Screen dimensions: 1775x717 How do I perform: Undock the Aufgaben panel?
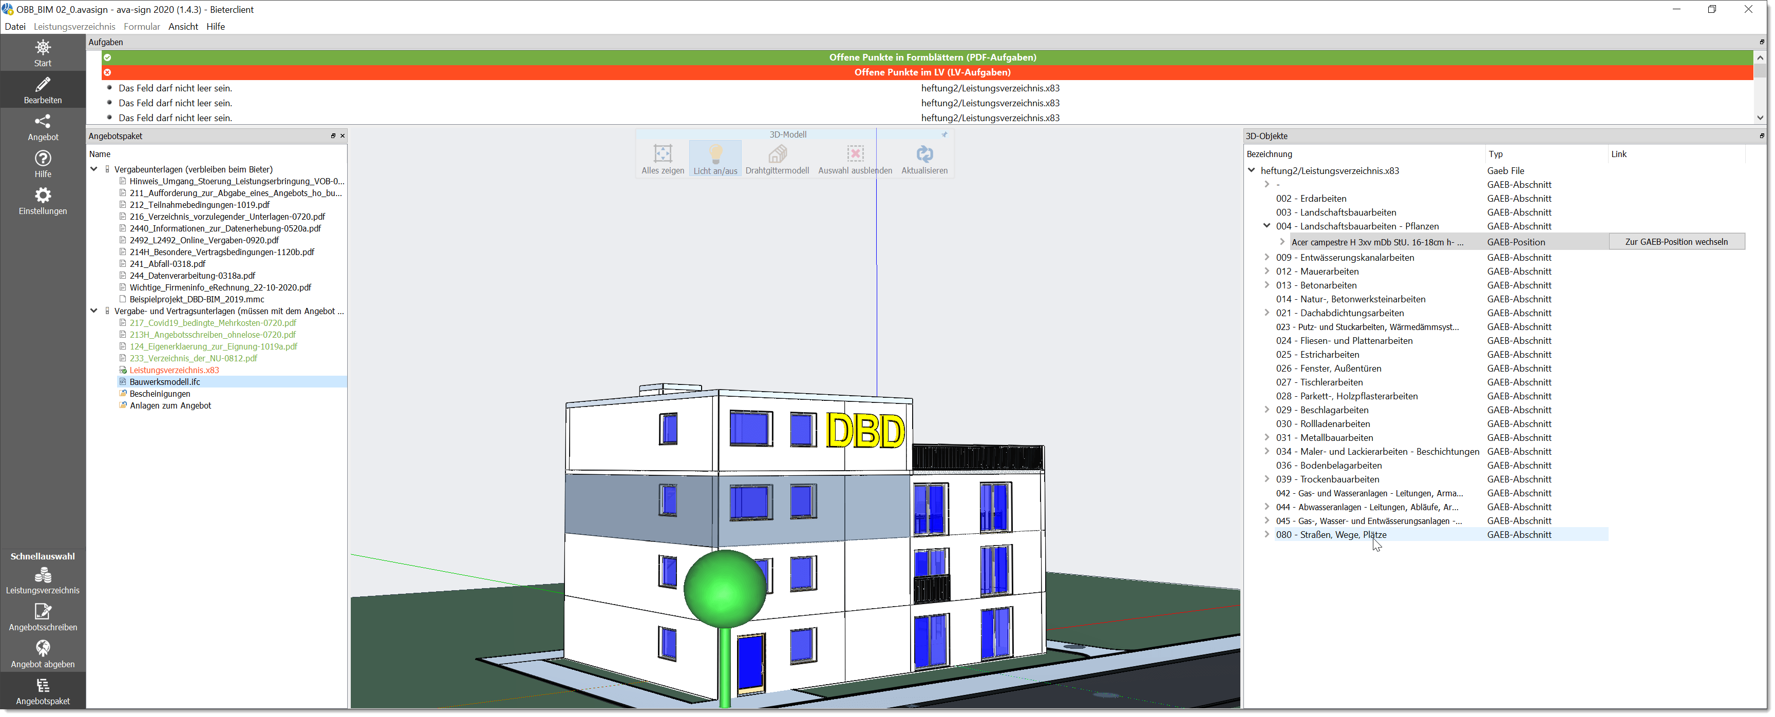[1761, 42]
